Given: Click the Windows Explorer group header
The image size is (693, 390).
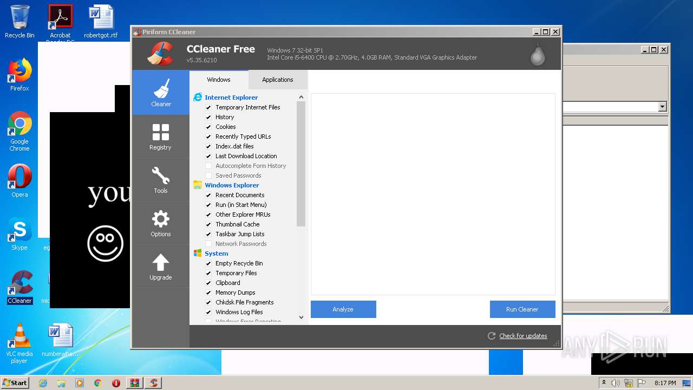Looking at the screenshot, I should (x=232, y=185).
